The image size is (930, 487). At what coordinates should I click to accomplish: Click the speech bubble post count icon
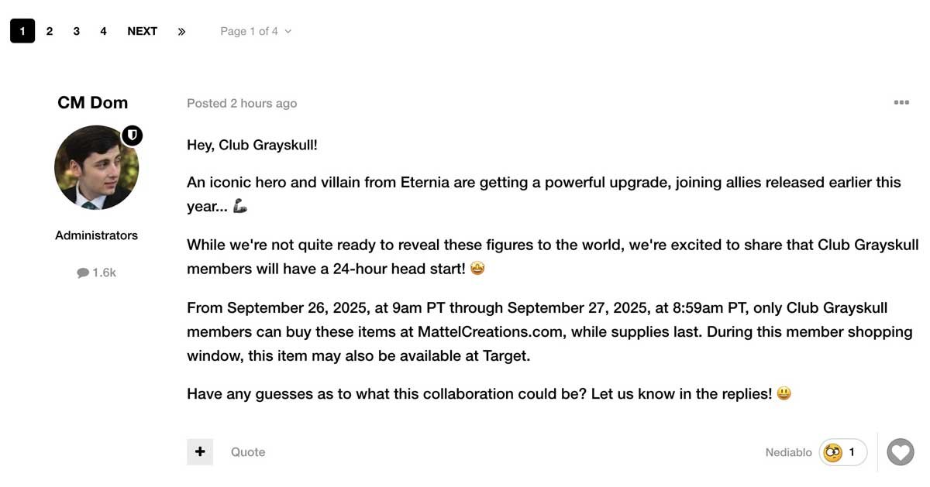pyautogui.click(x=83, y=273)
